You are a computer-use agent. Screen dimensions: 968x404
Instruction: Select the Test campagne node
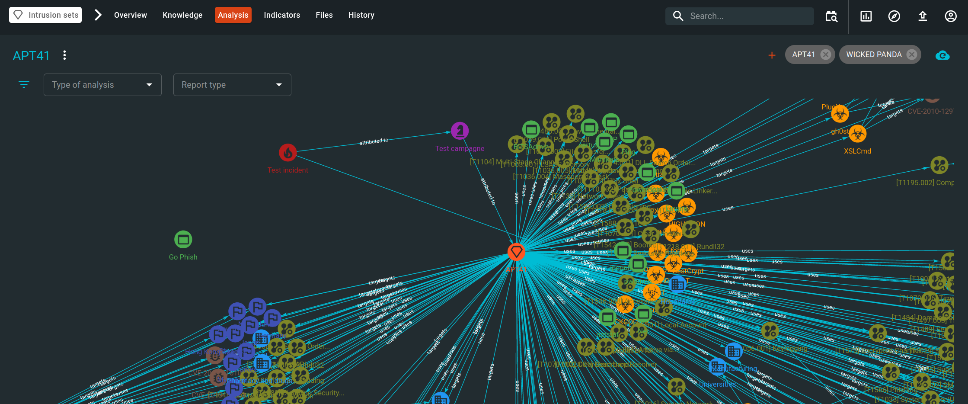pos(460,130)
